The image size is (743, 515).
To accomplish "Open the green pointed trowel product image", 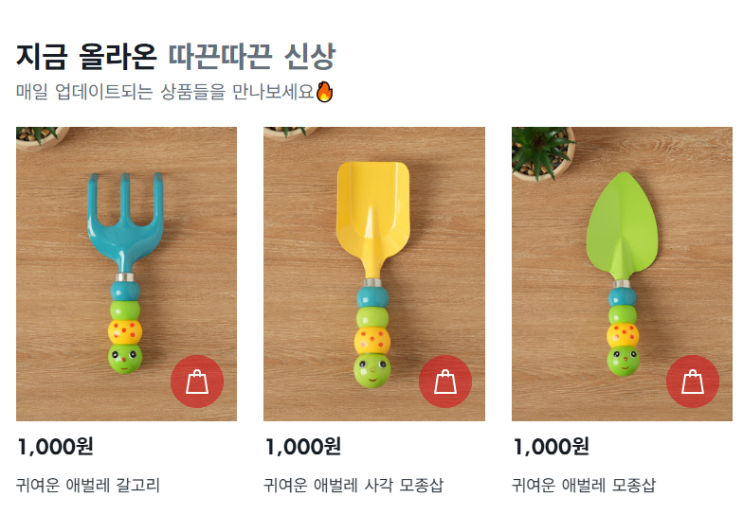I will coord(622,274).
